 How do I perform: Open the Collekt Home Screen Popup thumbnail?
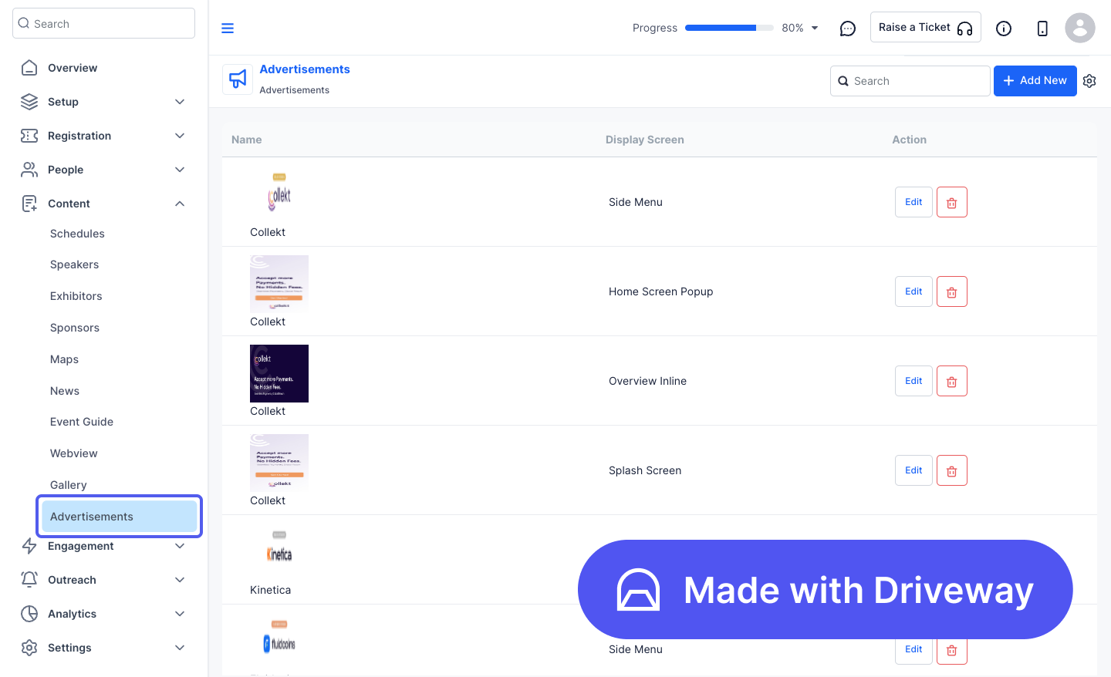tap(279, 284)
